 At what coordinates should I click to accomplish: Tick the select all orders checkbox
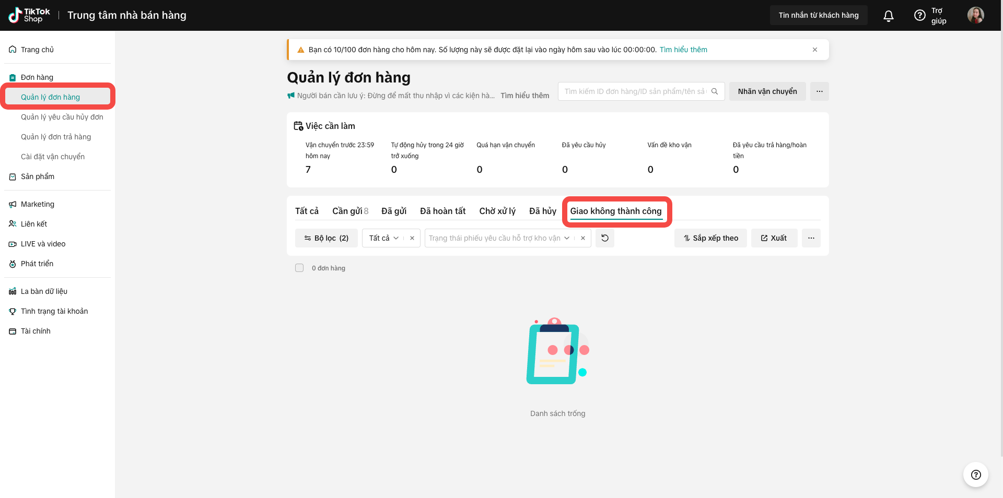pyautogui.click(x=299, y=268)
